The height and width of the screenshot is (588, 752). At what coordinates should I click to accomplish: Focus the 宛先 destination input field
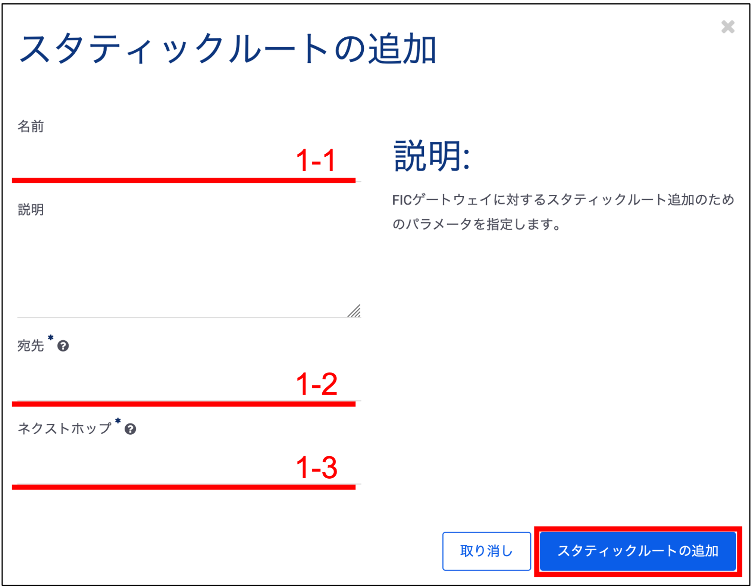pyautogui.click(x=149, y=386)
